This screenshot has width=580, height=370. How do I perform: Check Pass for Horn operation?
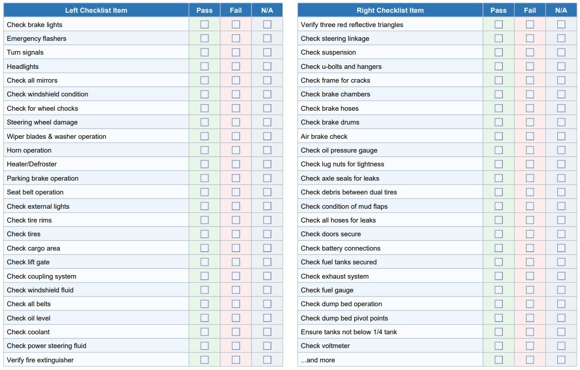tap(204, 150)
